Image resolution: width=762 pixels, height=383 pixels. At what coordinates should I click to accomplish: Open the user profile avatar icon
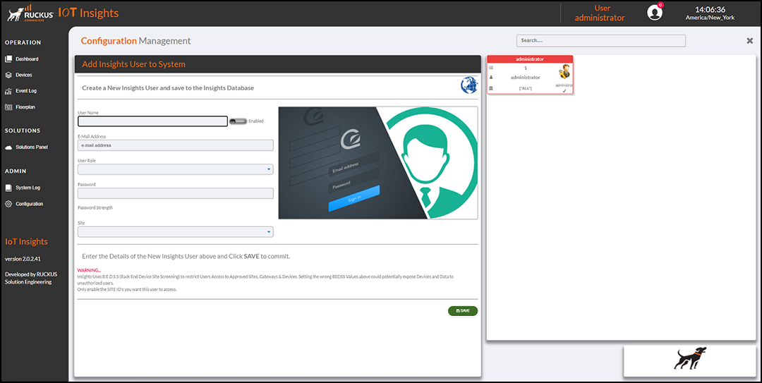coord(655,13)
